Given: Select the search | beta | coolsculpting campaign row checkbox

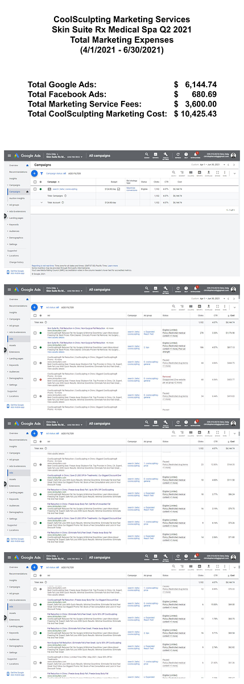Looking at the screenshot, I should click(35, 189).
